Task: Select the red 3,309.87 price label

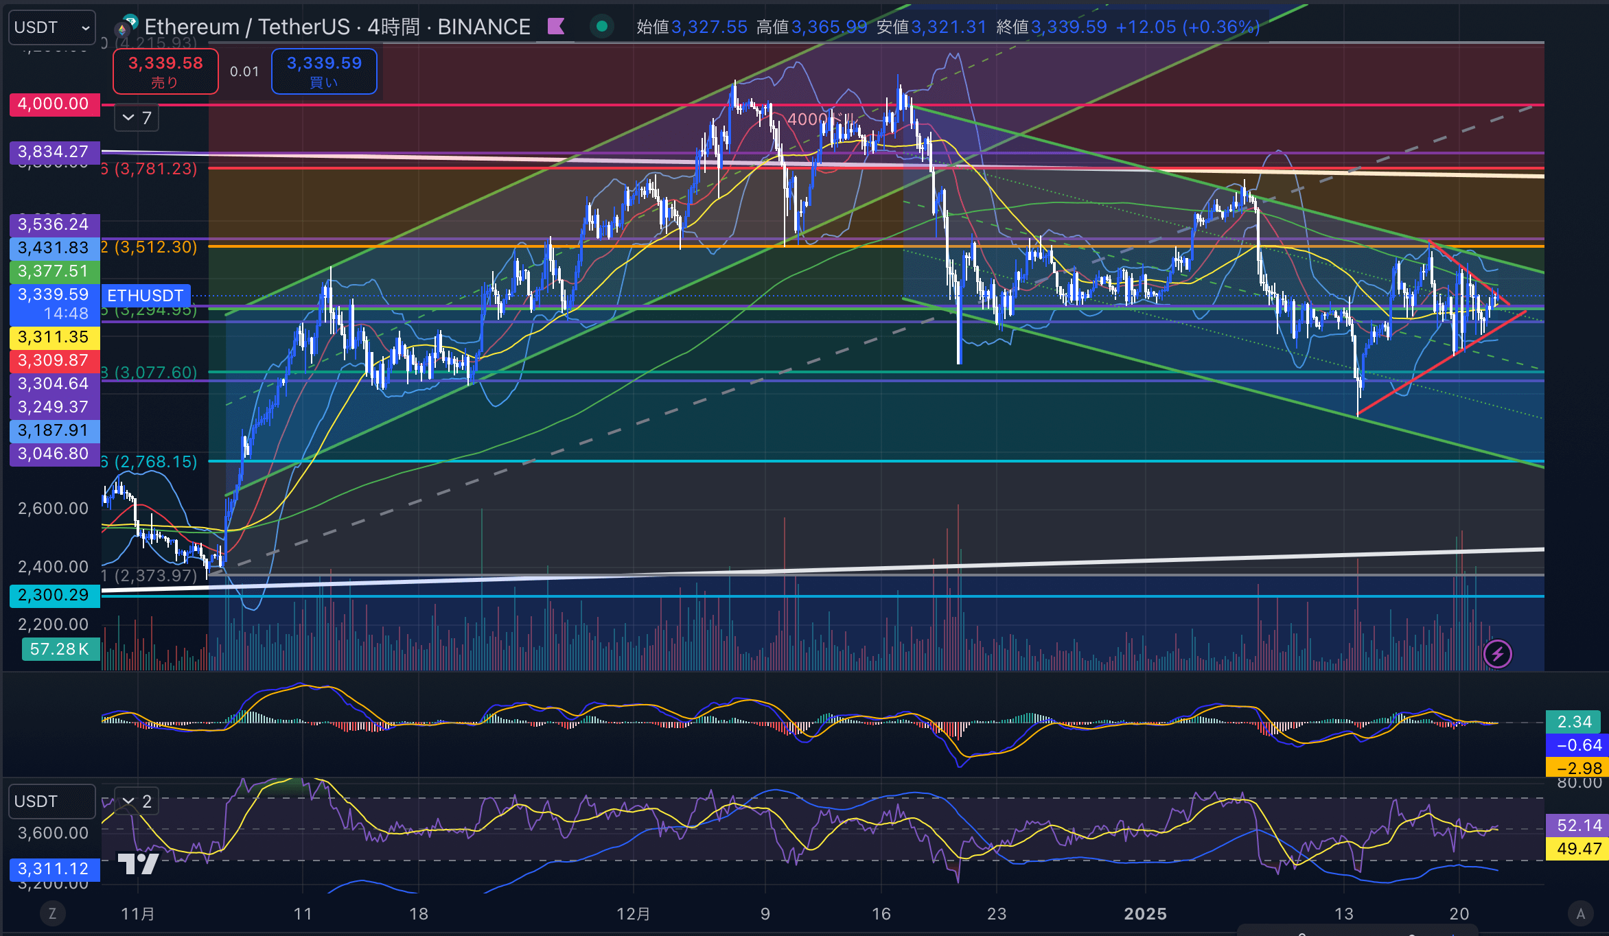Action: point(54,360)
